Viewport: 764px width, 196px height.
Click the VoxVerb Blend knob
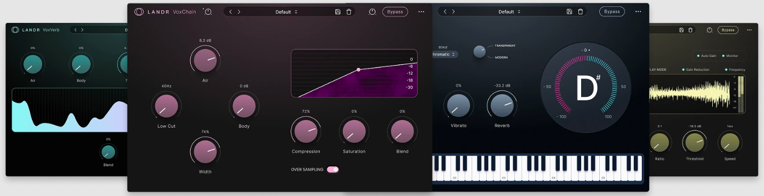(x=108, y=152)
